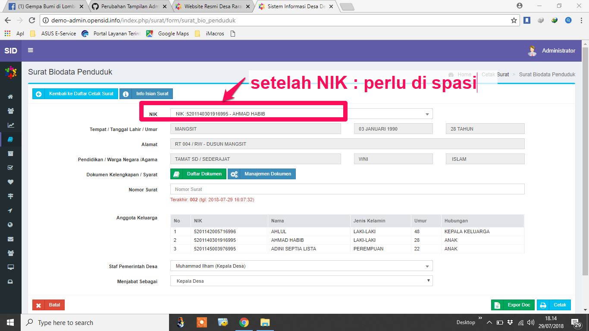
Task: Open the Home icon in the sidebar
Action: [x=10, y=97]
